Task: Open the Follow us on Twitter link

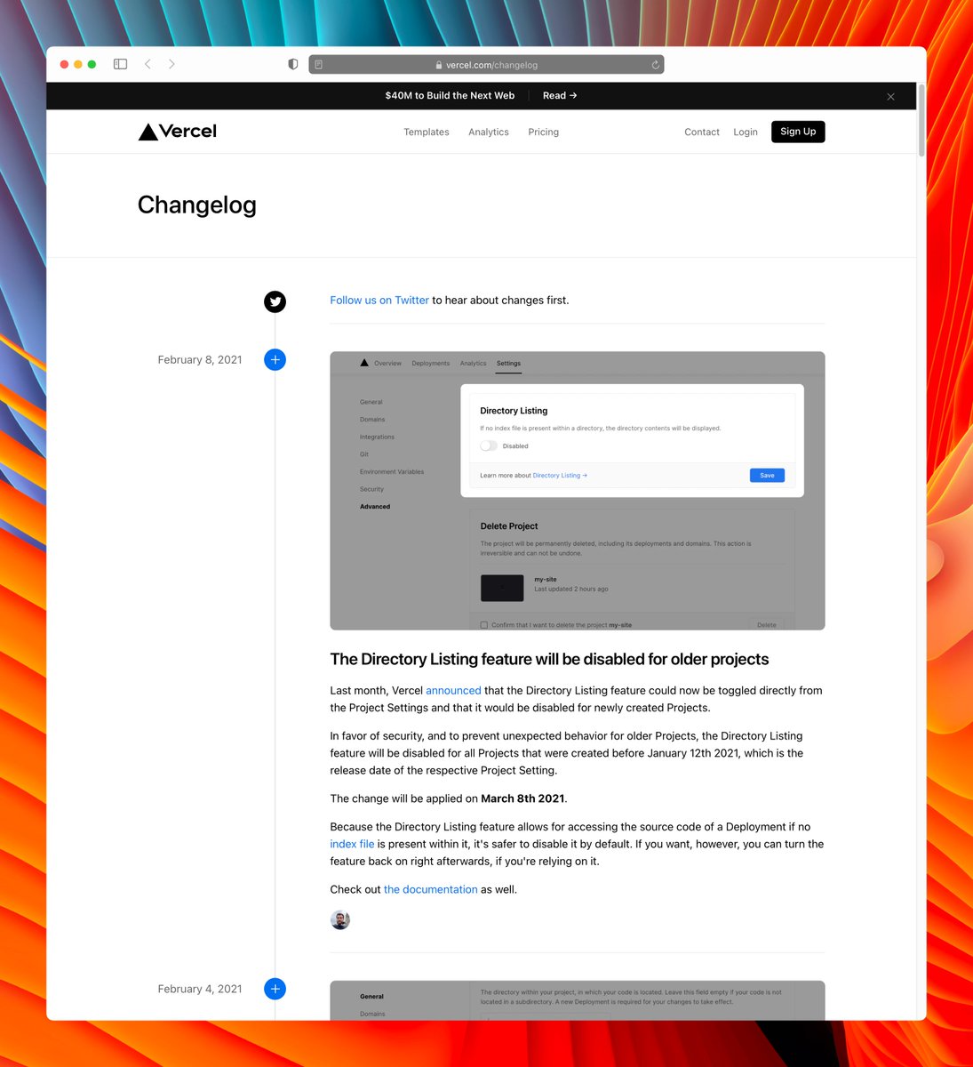Action: click(x=379, y=301)
